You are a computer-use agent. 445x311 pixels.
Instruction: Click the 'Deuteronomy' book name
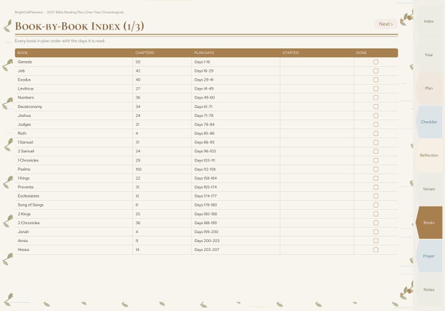30,106
